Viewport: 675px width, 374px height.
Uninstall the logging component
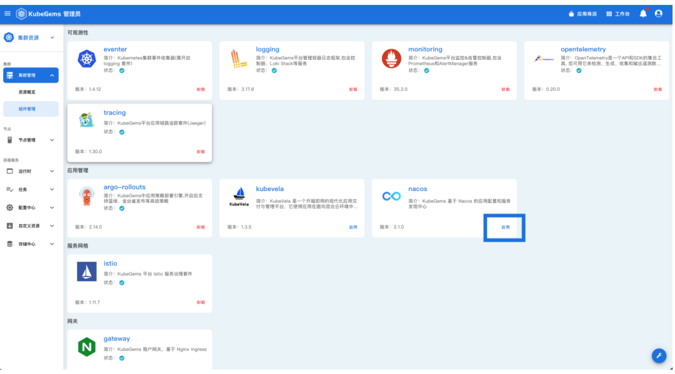tap(353, 89)
